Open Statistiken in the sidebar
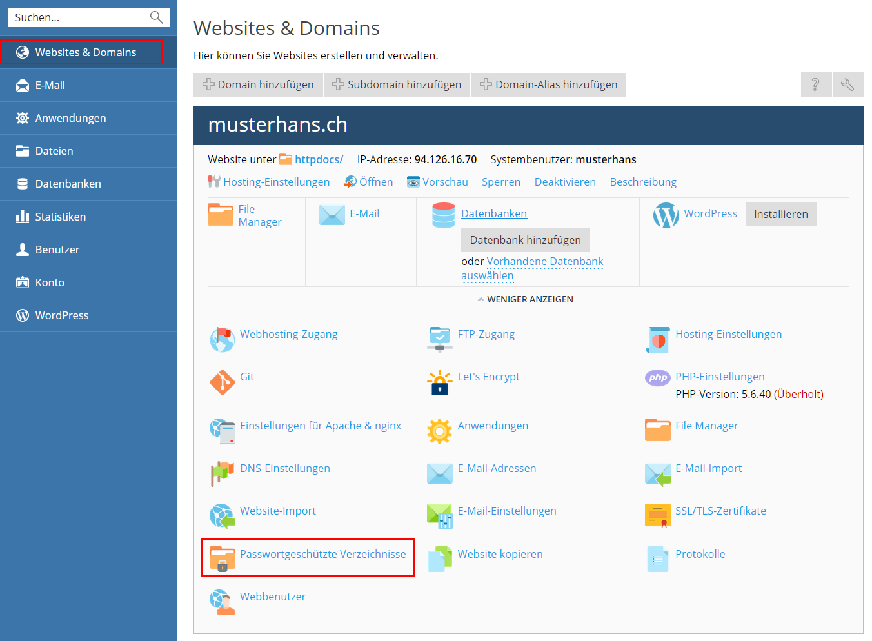 tap(60, 217)
